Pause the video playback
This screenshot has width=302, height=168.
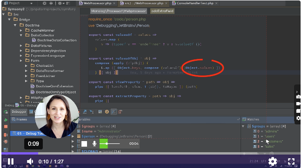(11, 162)
